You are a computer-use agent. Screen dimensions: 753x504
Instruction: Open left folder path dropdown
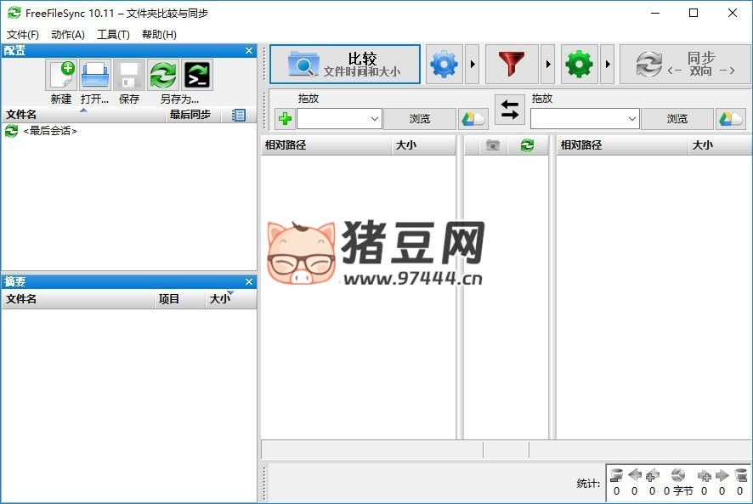pos(375,119)
